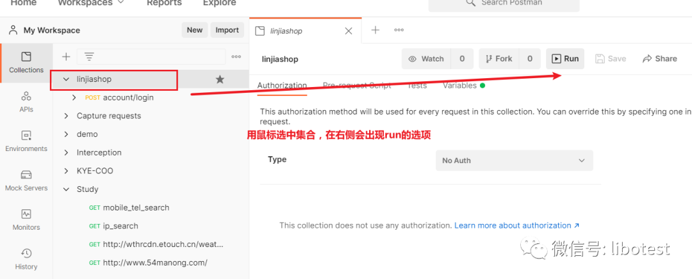Open the History sidebar section

click(26, 259)
